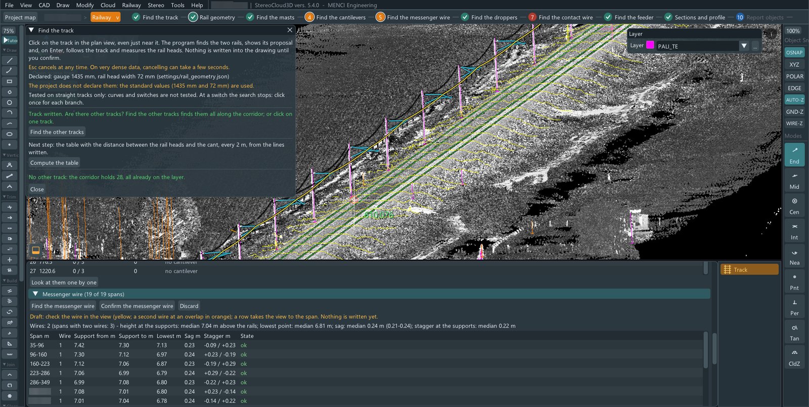The height and width of the screenshot is (407, 809).
Task: Toggle the OSNAP object snap
Action: 794,53
